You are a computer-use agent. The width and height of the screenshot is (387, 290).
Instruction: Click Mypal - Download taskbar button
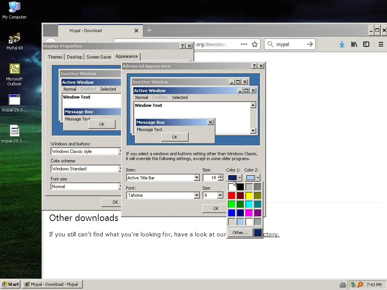click(53, 284)
